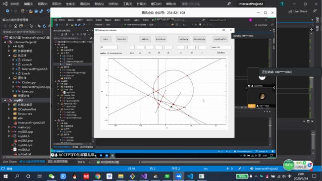This screenshot has width=322, height=181.
Task: Toggle the 中 input method indicator
Action: [290, 176]
